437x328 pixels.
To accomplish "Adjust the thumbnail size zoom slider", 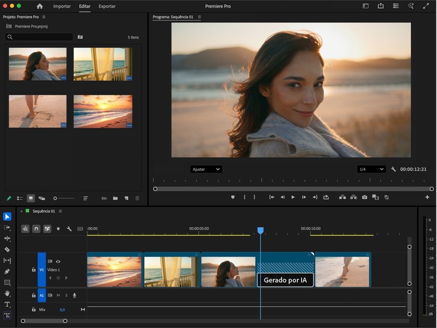I will coord(64,199).
